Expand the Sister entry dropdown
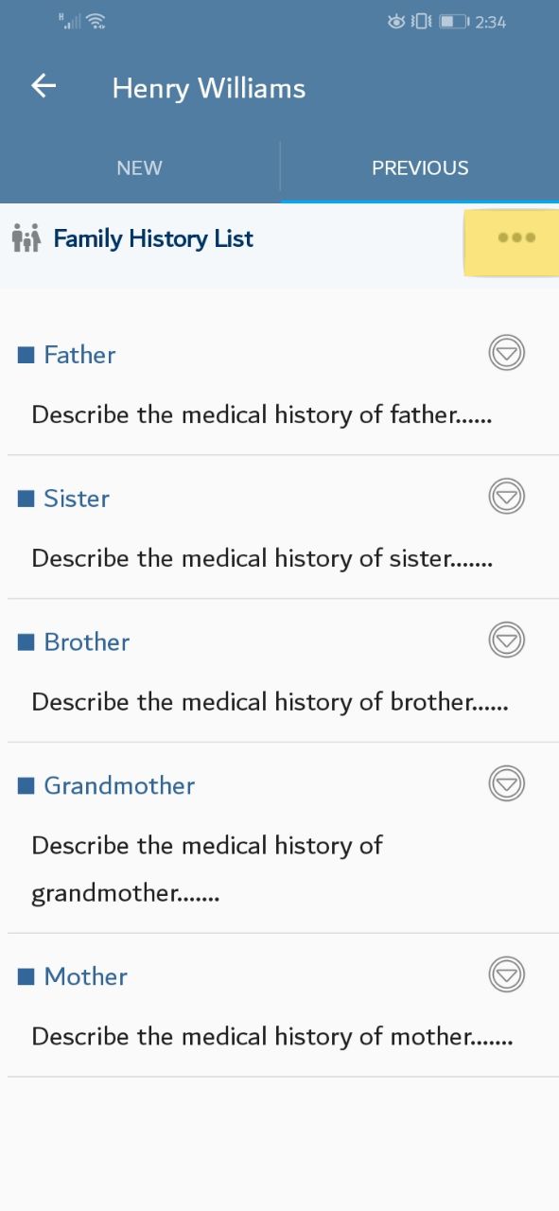 click(x=507, y=497)
